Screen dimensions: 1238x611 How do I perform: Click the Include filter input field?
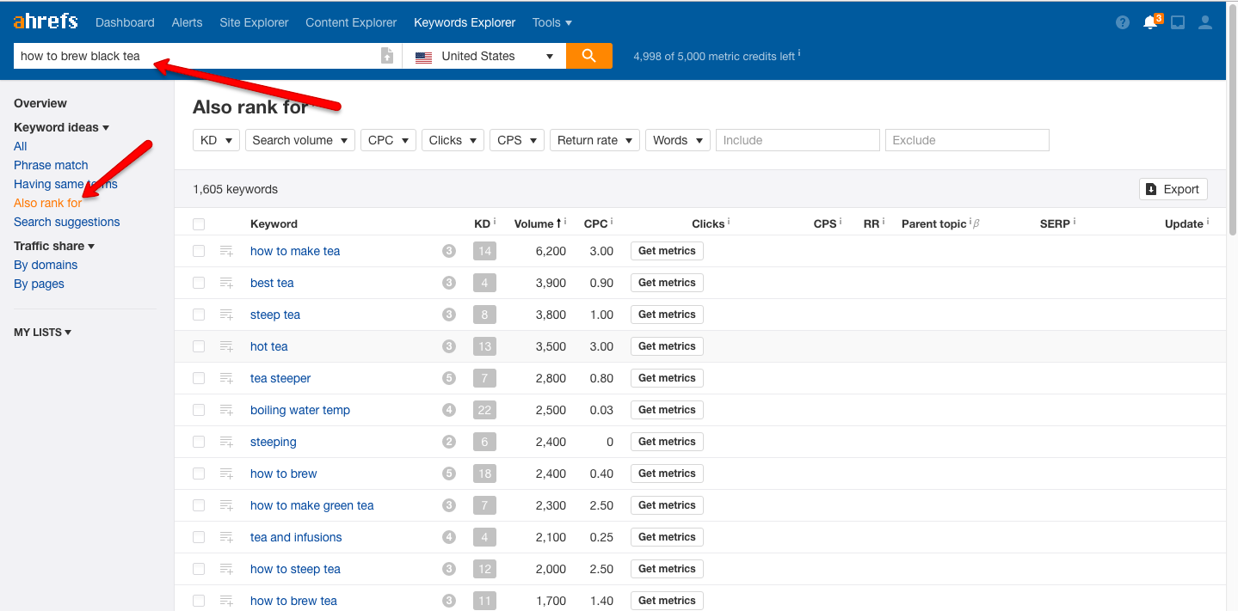[798, 140]
